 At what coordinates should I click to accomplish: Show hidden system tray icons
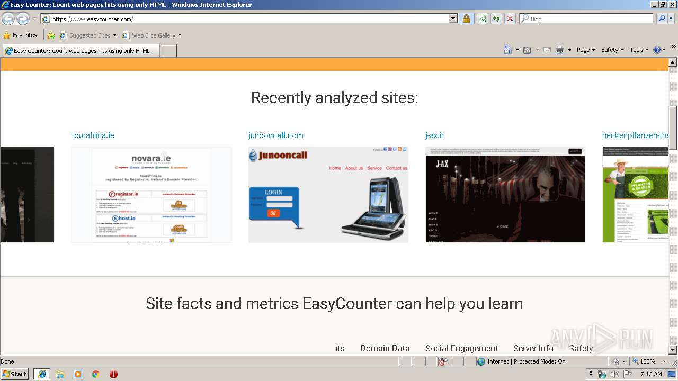591,374
